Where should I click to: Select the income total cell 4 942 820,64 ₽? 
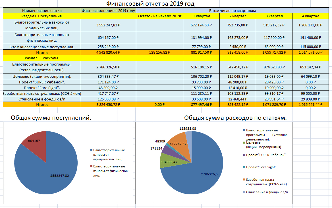pos(108,52)
